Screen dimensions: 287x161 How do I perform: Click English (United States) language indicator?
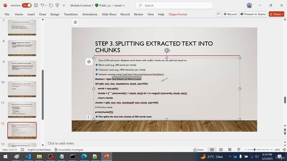tap(39, 150)
